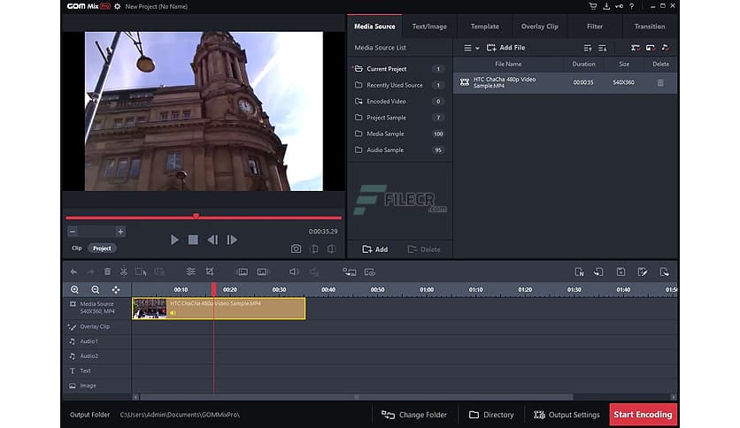Toggle the audio file filter icon
740x428 pixels.
click(x=665, y=48)
